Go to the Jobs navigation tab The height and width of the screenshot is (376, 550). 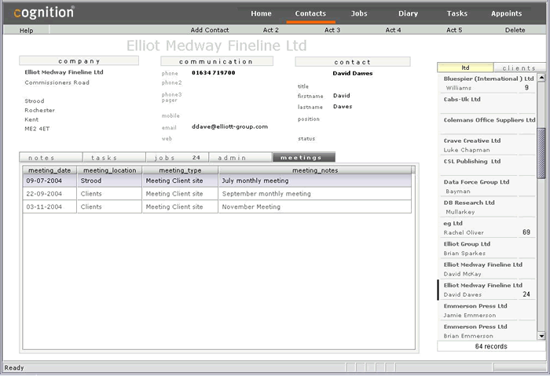click(x=359, y=13)
